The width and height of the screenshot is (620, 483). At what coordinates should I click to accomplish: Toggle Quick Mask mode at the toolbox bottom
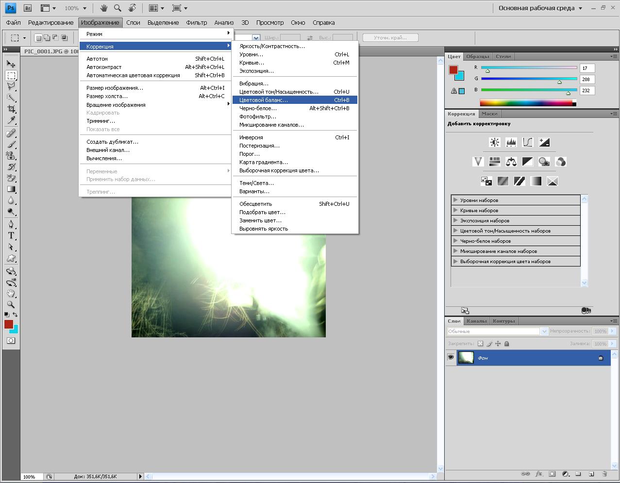tap(11, 341)
